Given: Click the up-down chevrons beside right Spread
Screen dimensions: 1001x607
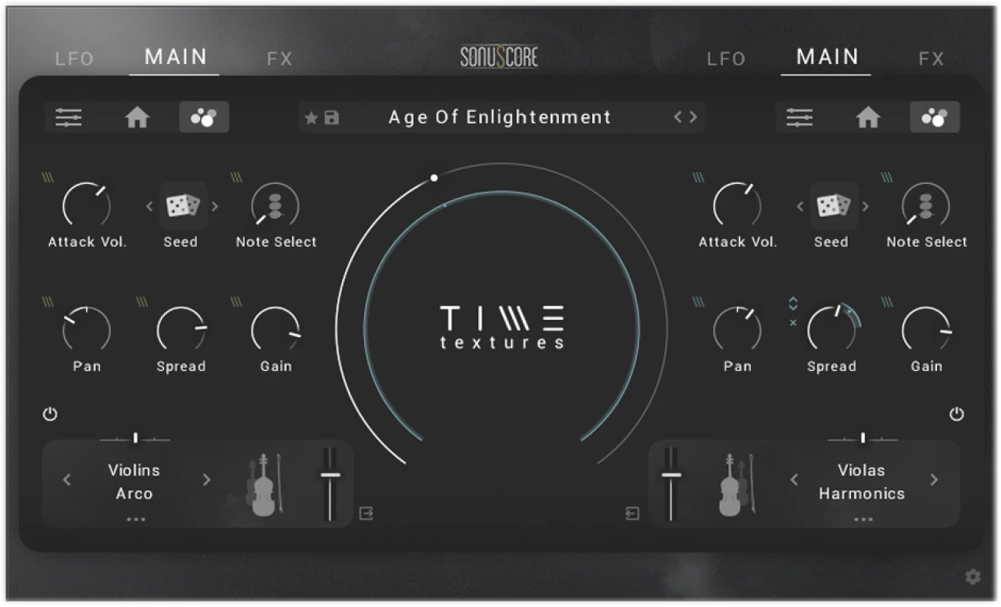Looking at the screenshot, I should [x=793, y=304].
